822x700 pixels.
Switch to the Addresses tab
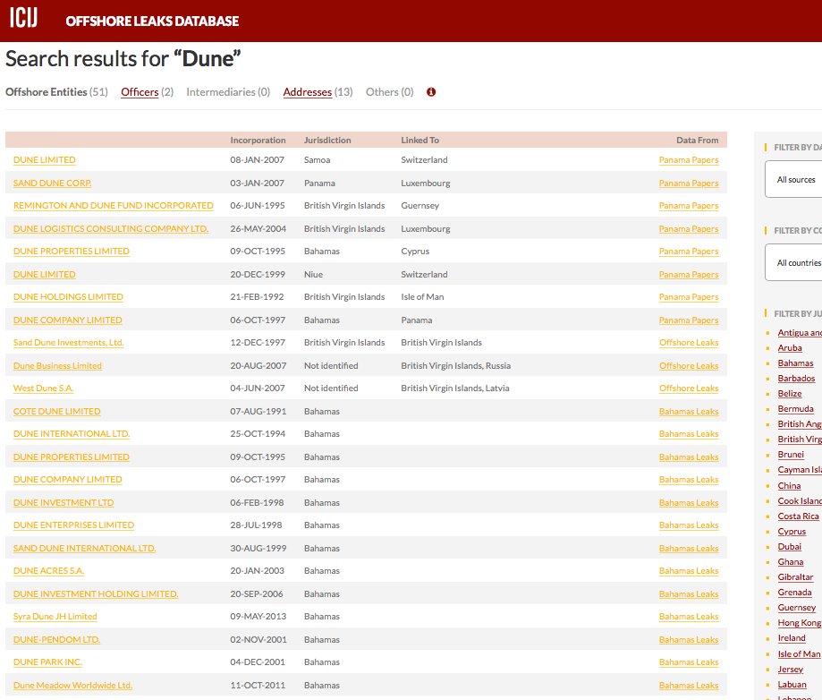pyautogui.click(x=307, y=92)
